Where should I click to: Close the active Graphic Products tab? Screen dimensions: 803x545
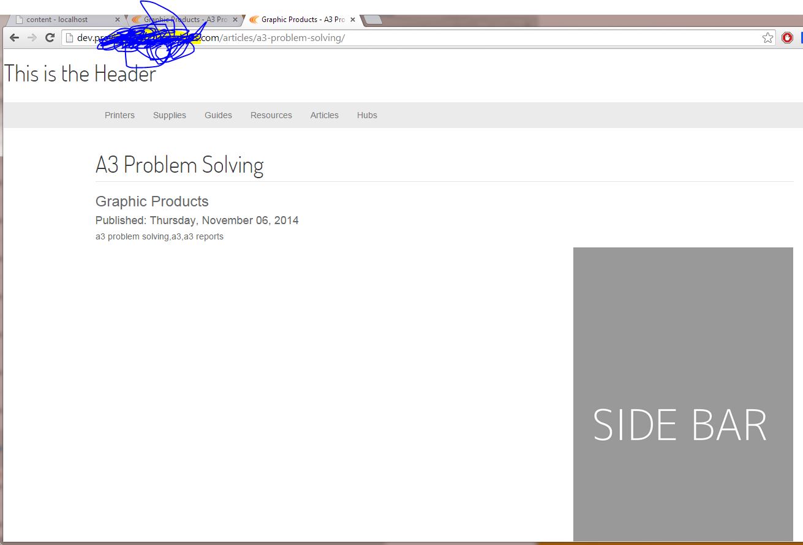tap(353, 20)
